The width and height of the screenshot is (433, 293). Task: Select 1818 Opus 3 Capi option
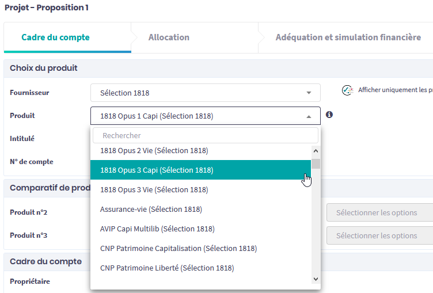click(157, 170)
